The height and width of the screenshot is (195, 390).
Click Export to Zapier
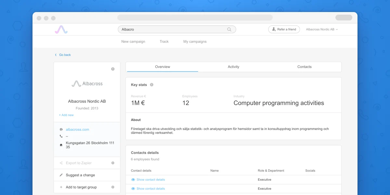79,163
